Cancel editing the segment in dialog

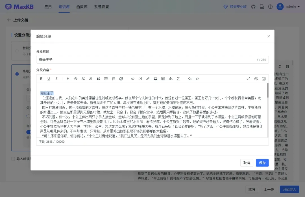[247, 163]
